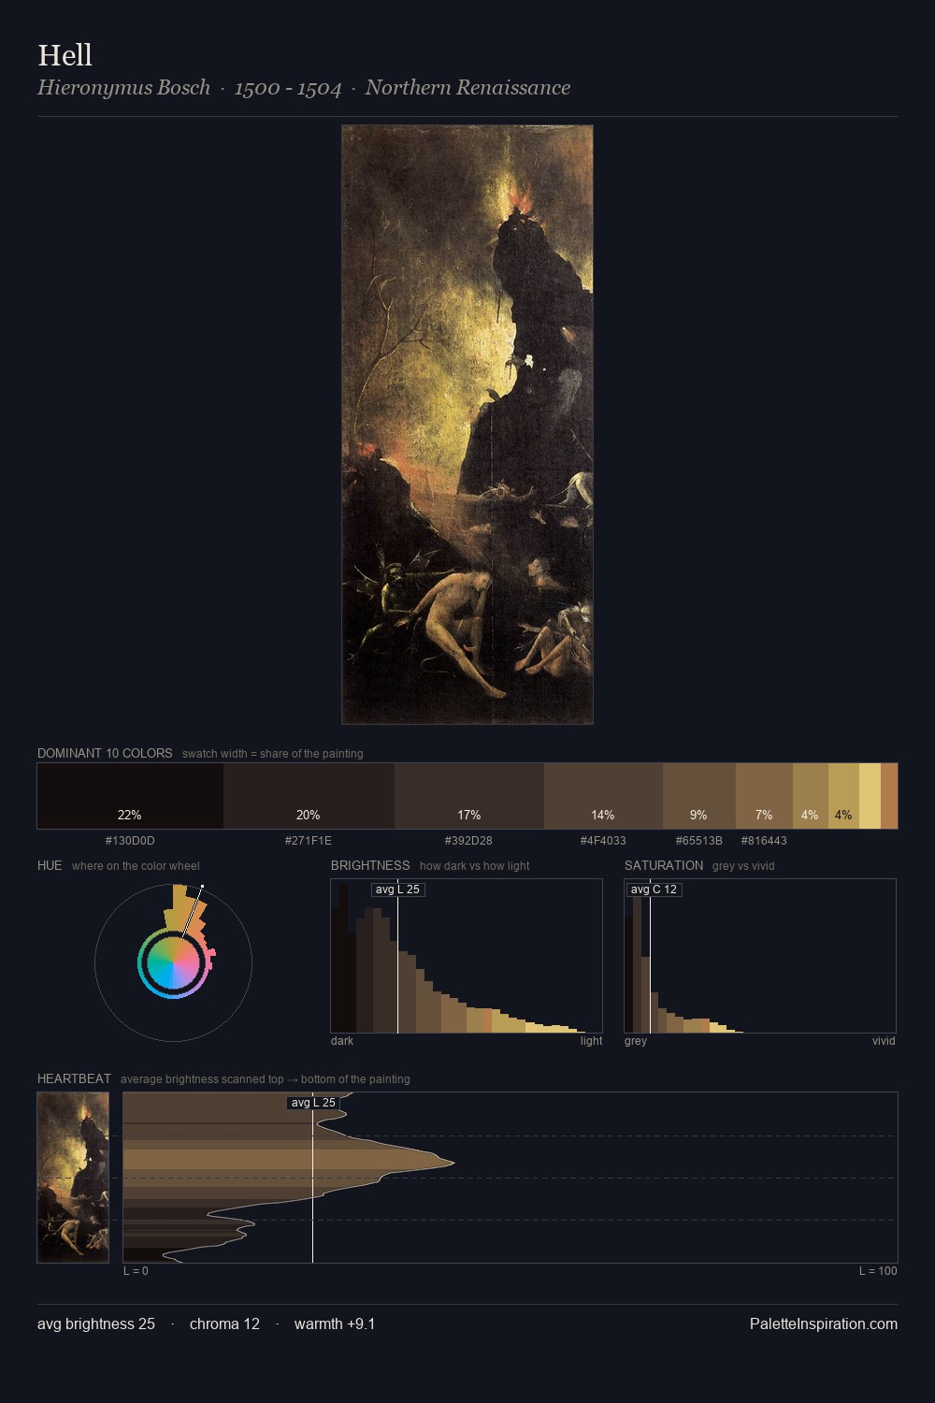Click "chroma 12" footer stat
The height and width of the screenshot is (1403, 935).
224,1323
